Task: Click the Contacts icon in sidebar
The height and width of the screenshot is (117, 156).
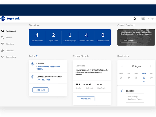Action: pyautogui.click(x=2, y=50)
